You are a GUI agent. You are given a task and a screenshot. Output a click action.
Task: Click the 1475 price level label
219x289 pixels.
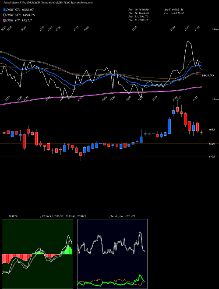coord(212,157)
